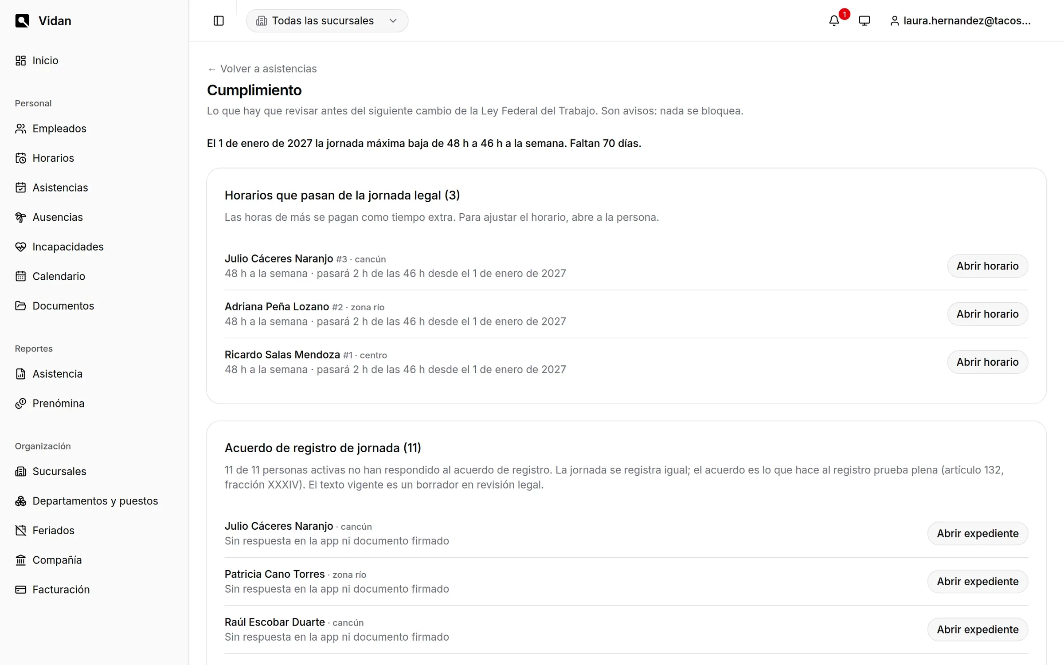Click Horarios que pasan de la jornada legal heading
1064x665 pixels.
click(342, 196)
